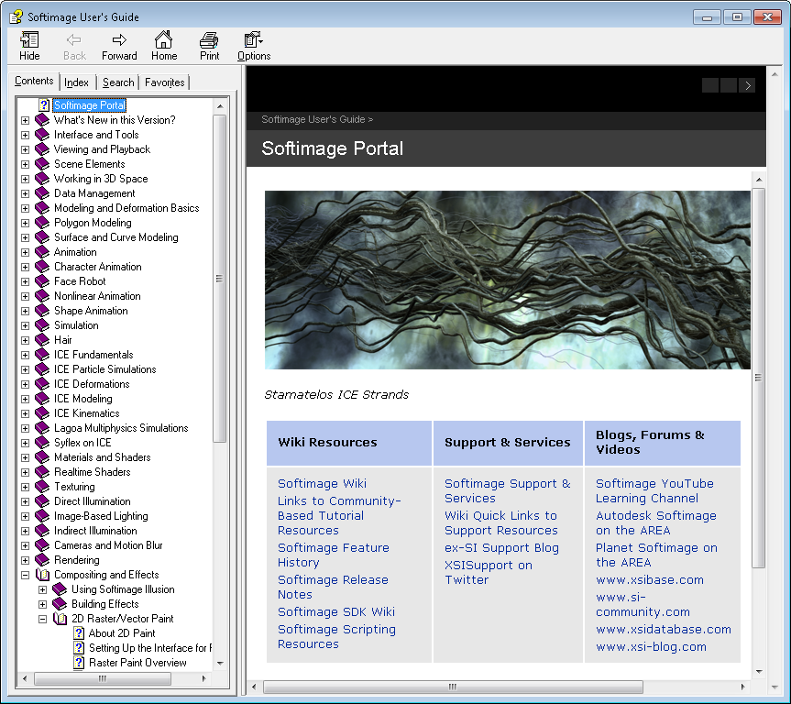This screenshot has height=704, width=791.
Task: Click the Forward arrow icon
Action: coord(119,40)
